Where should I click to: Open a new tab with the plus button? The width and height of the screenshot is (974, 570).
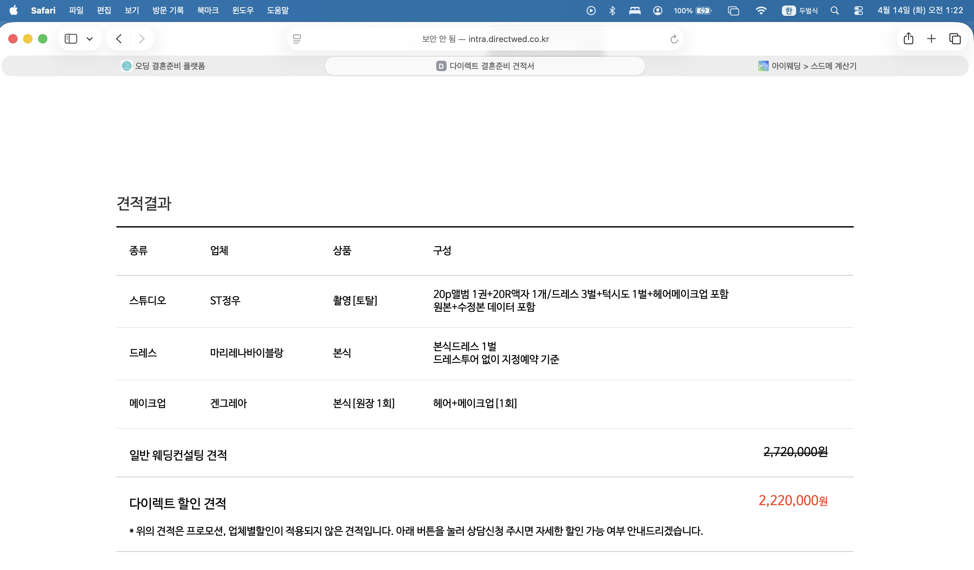coord(932,39)
